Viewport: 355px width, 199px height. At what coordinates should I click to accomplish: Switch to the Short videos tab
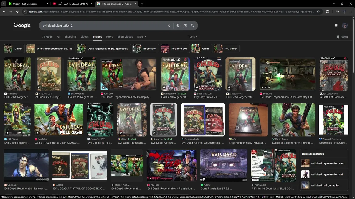coord(125,37)
